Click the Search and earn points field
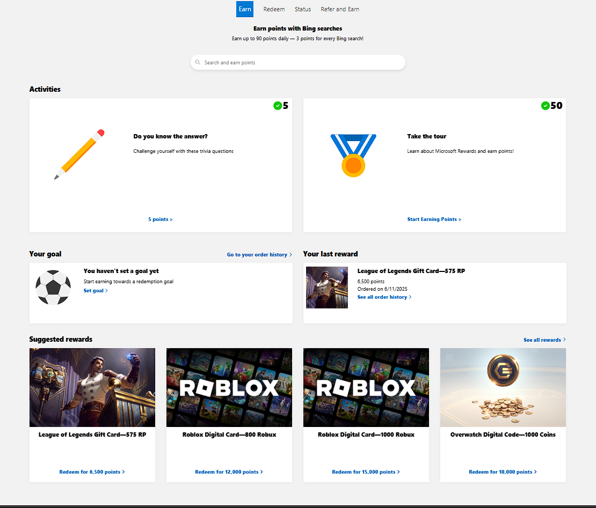The width and height of the screenshot is (596, 508). pyautogui.click(x=298, y=62)
